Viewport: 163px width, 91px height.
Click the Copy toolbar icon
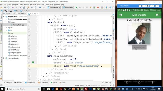[24, 8]
